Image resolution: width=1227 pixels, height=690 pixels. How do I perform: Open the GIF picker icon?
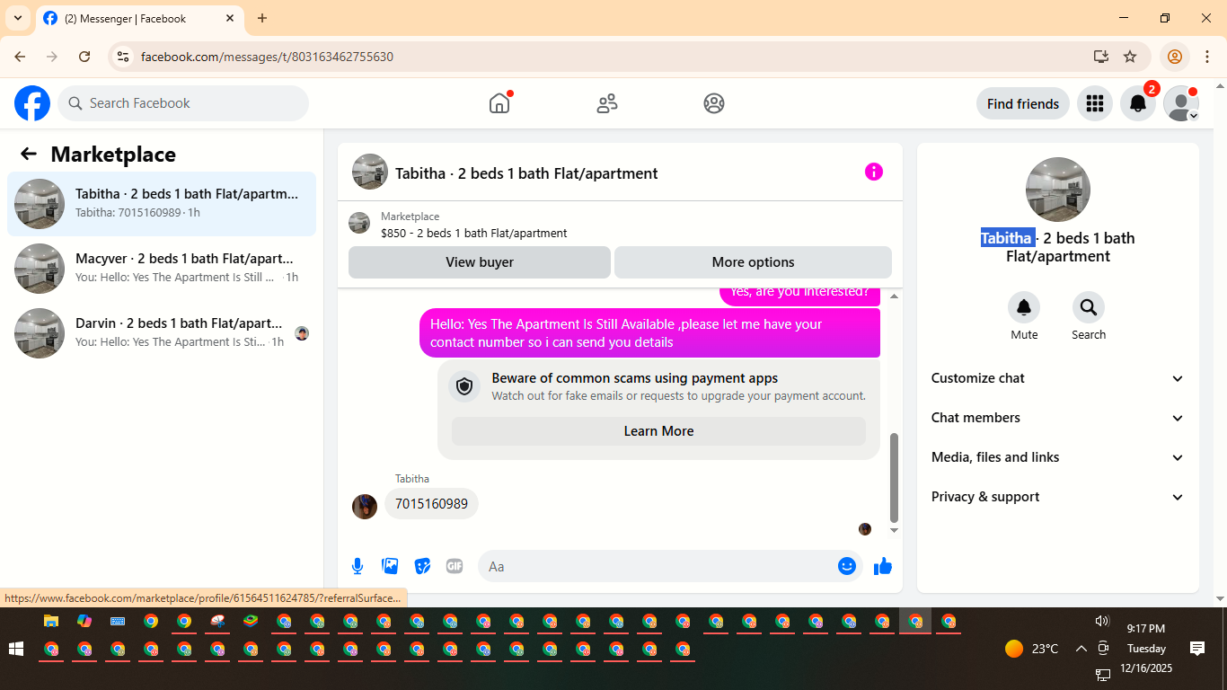coord(455,566)
